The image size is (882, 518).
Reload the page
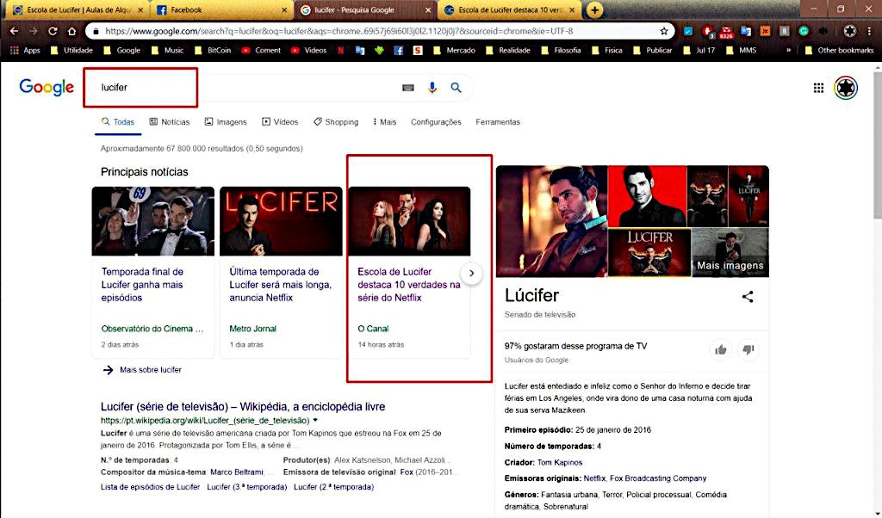coord(53,31)
